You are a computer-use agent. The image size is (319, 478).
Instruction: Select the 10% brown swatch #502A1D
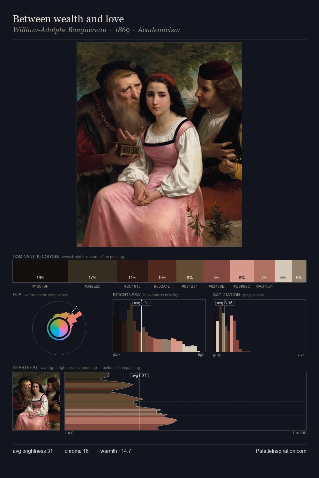(162, 271)
